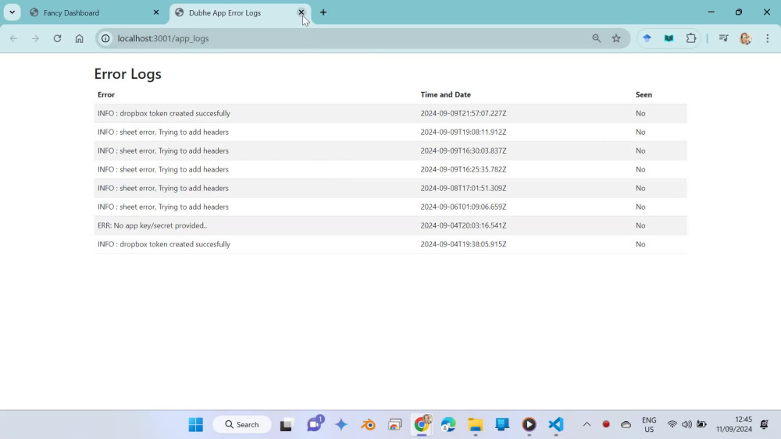Minimize the Chrome window
Image resolution: width=781 pixels, height=439 pixels.
click(x=711, y=12)
